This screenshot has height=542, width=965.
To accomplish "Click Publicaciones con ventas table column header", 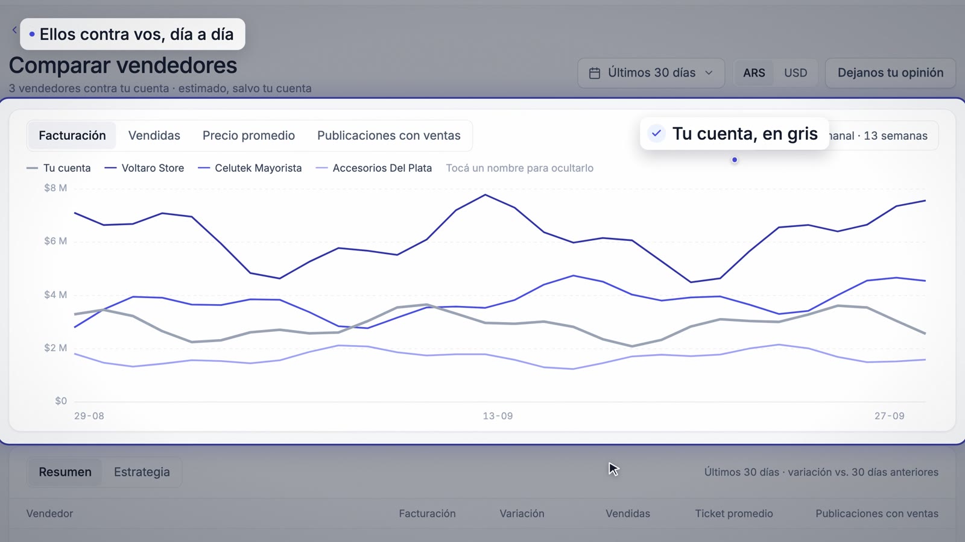I will [877, 514].
